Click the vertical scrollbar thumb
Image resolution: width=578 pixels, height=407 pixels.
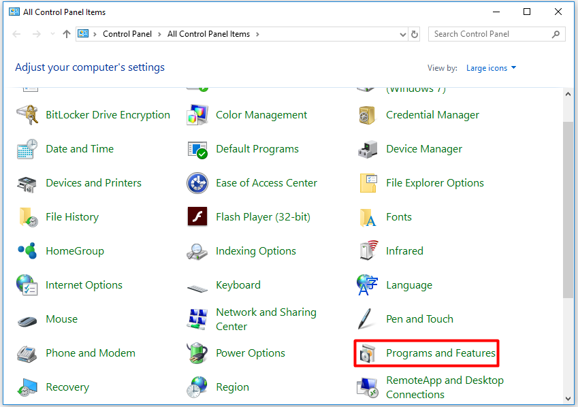click(x=568, y=210)
